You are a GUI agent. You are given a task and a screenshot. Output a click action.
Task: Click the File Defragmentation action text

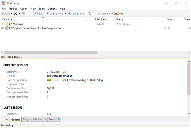tap(60, 76)
